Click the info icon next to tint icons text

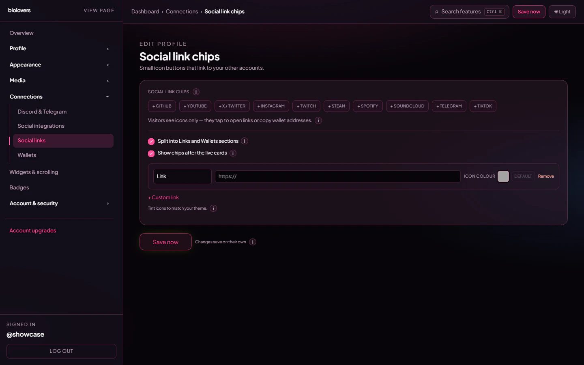coord(213,208)
